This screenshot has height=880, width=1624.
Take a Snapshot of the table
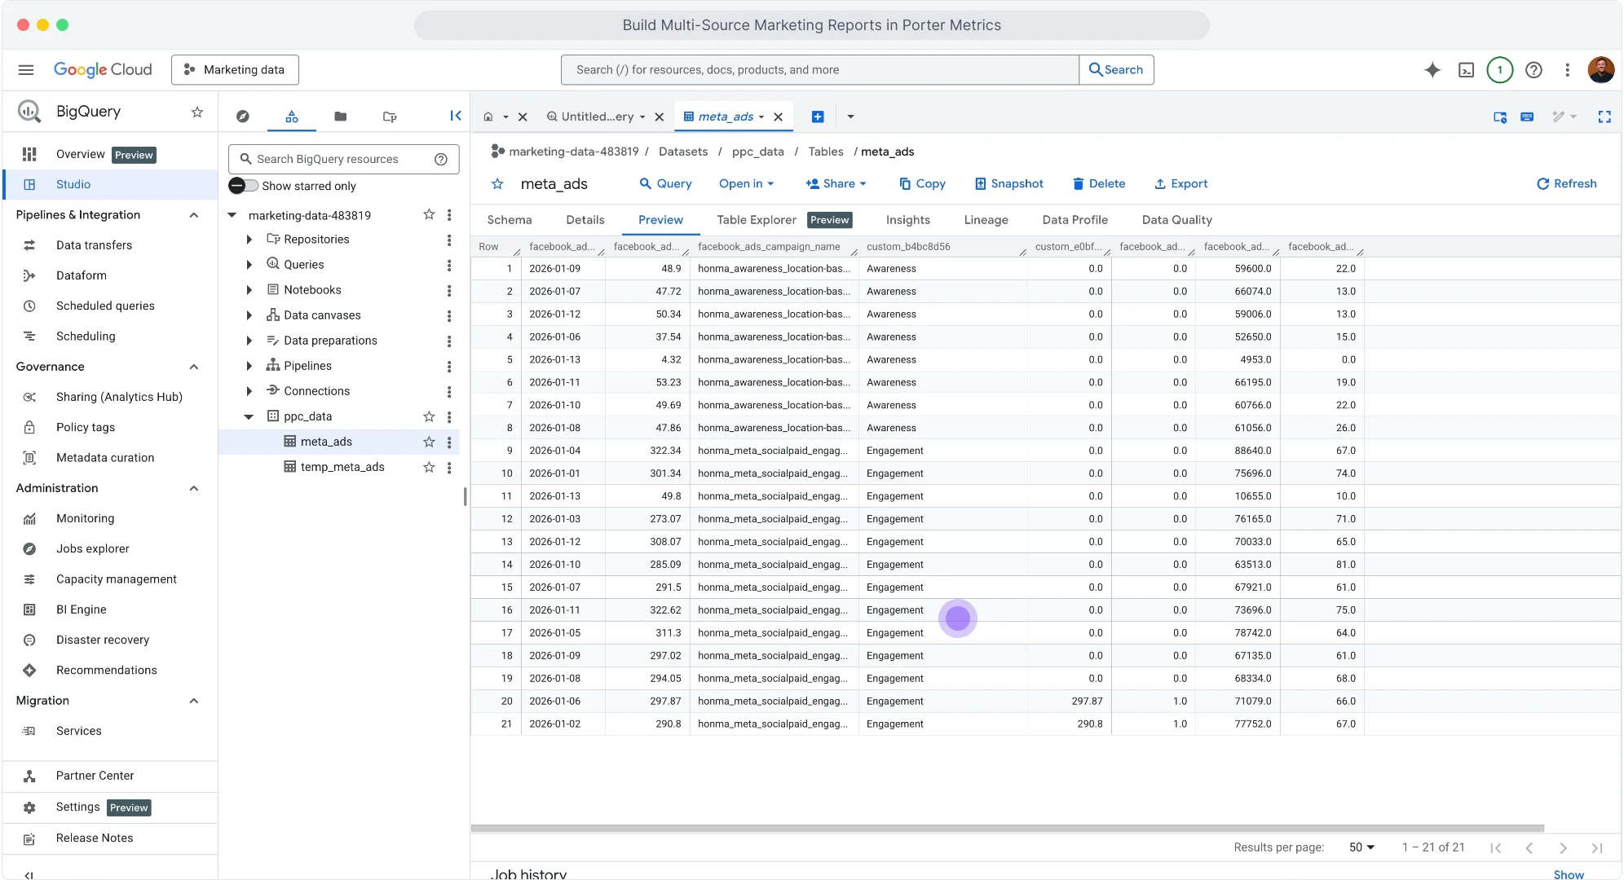pyautogui.click(x=1009, y=183)
